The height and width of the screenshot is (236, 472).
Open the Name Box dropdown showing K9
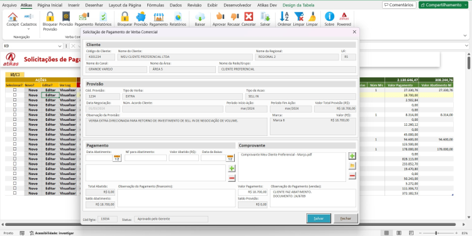tap(60, 46)
